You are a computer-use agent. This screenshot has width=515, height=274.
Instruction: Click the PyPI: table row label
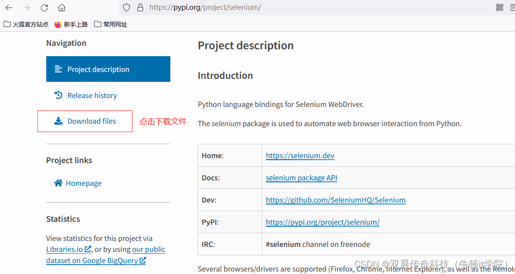click(x=210, y=222)
